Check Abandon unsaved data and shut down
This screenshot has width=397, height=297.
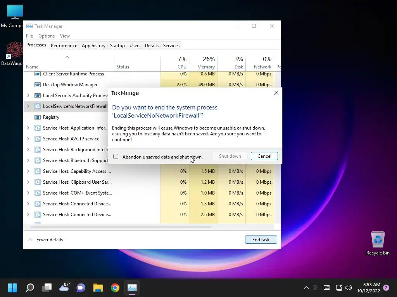(x=116, y=157)
